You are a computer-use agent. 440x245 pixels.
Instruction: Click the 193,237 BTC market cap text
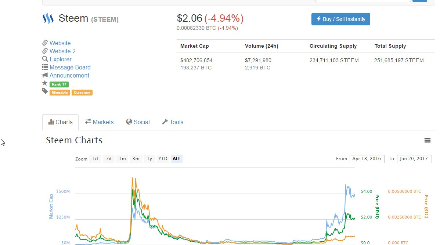click(x=196, y=68)
